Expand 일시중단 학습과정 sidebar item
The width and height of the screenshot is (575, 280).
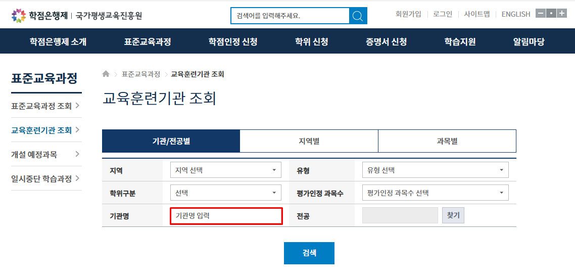coord(46,179)
